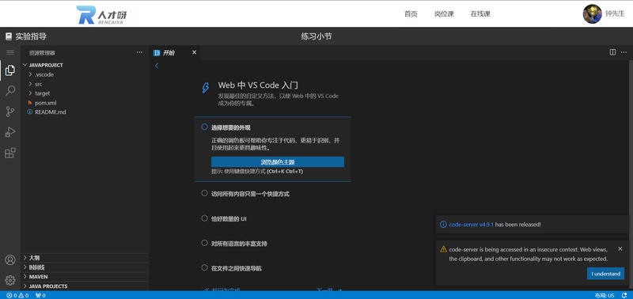633x299 pixels.
Task: Select the 对所有语言的丰富支持 step circle
Action: 204,244
